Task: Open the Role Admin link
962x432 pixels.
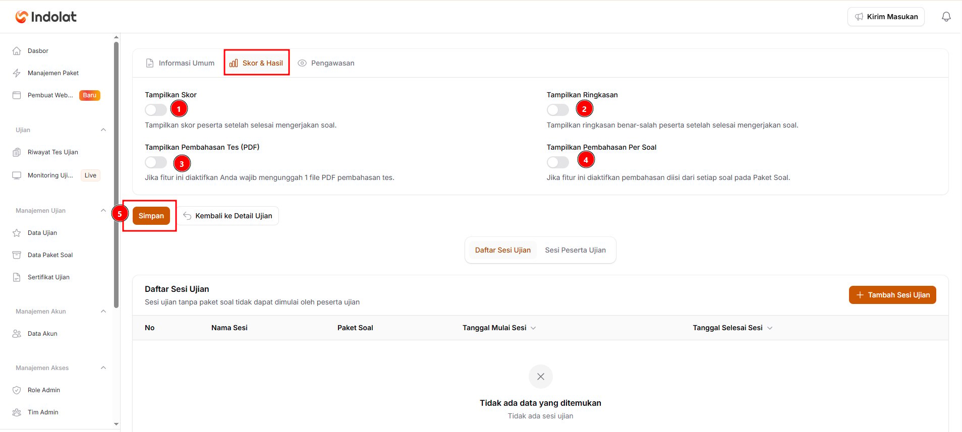Action: pos(44,390)
